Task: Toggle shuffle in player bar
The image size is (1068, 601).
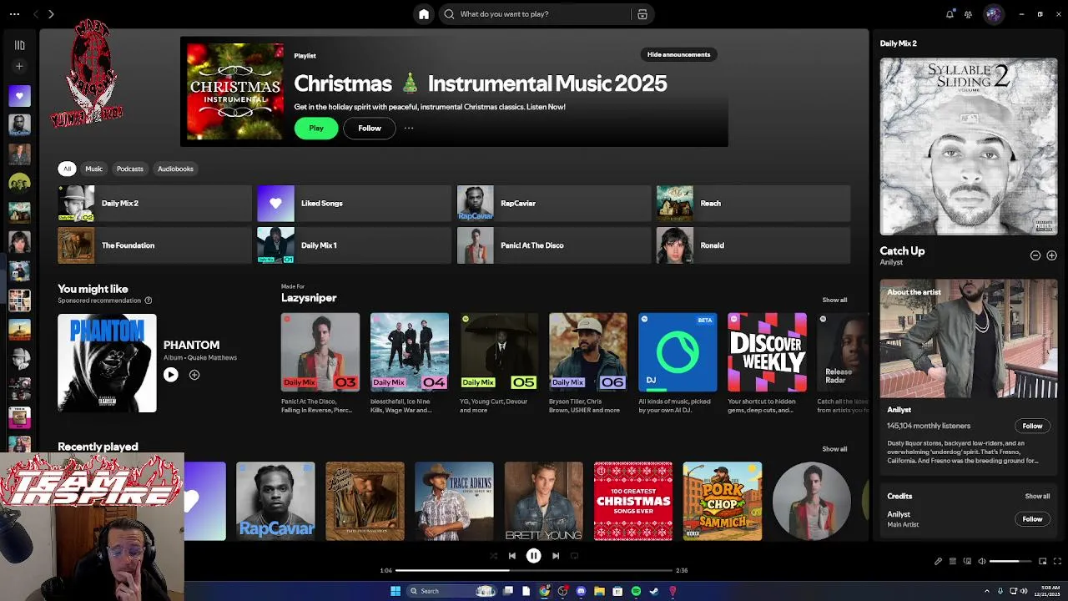Action: [493, 556]
